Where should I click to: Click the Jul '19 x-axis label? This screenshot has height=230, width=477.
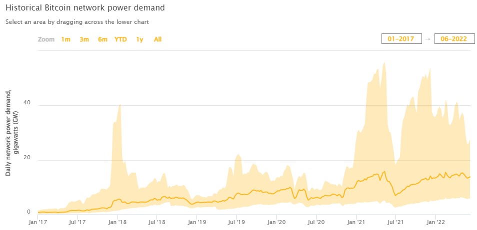pyautogui.click(x=236, y=222)
